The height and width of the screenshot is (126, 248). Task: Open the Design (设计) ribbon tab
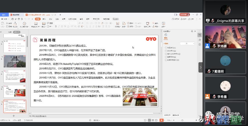pos(51,19)
